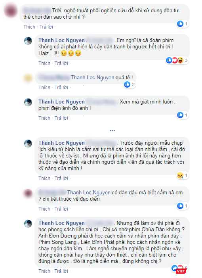Viewport: 202px width, 278px height.
Task: Click the like icon on the 'có đàn đâu mà biết cầm' comment
Action: 180,206
